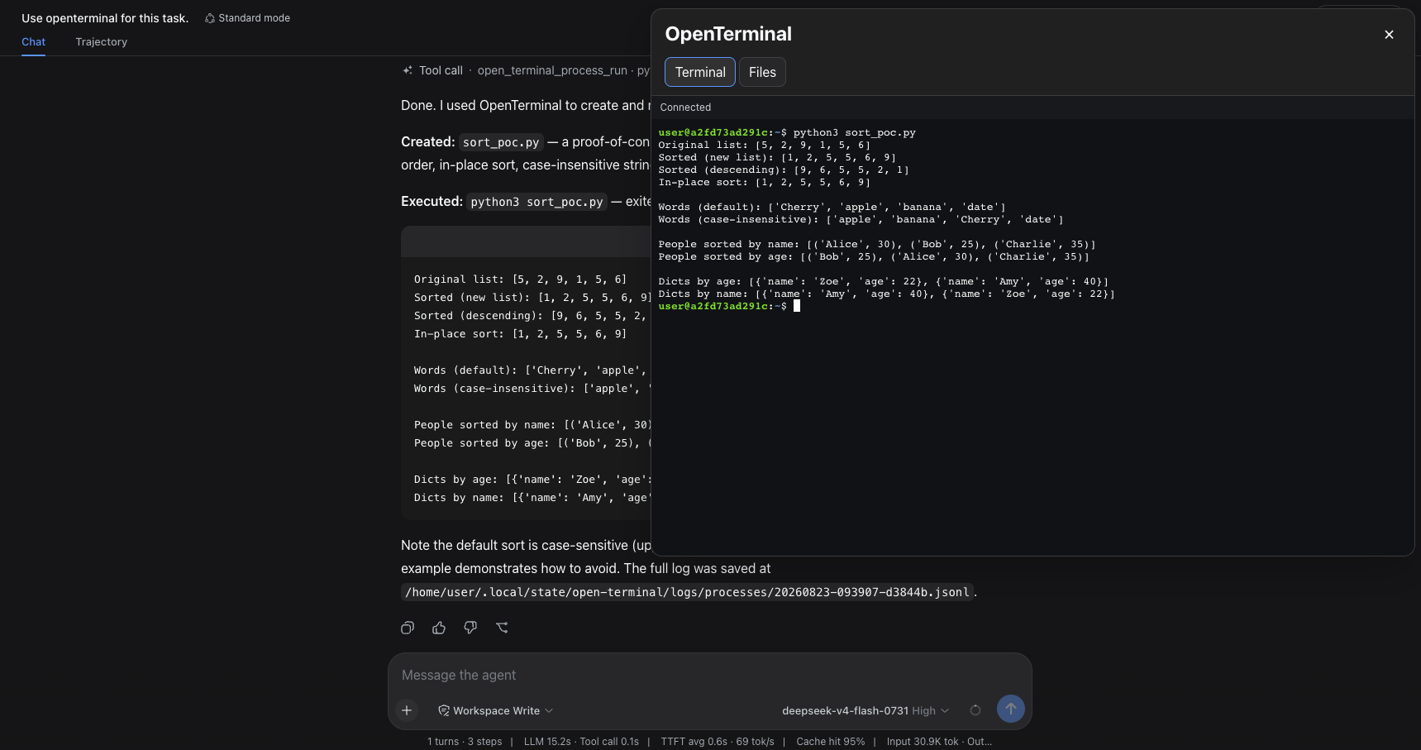
Task: Click the 'Cache hit 95%' status entry
Action: (x=831, y=742)
